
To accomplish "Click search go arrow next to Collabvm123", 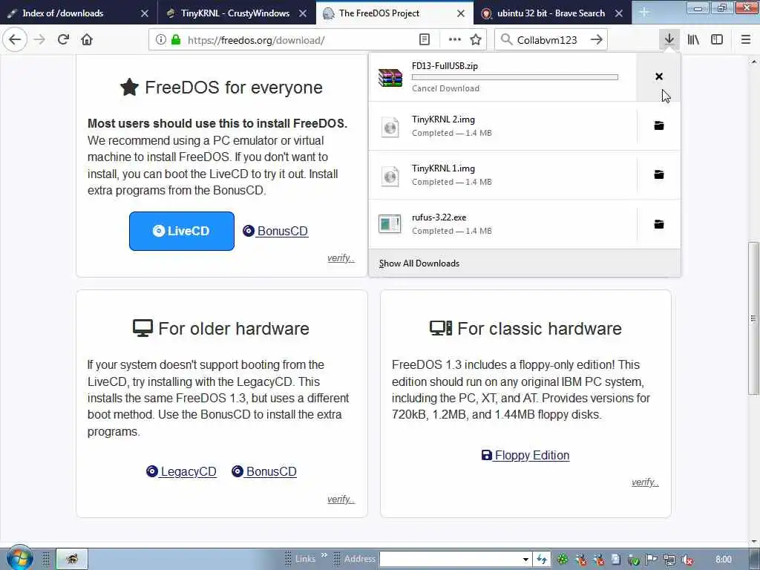I will click(x=597, y=40).
